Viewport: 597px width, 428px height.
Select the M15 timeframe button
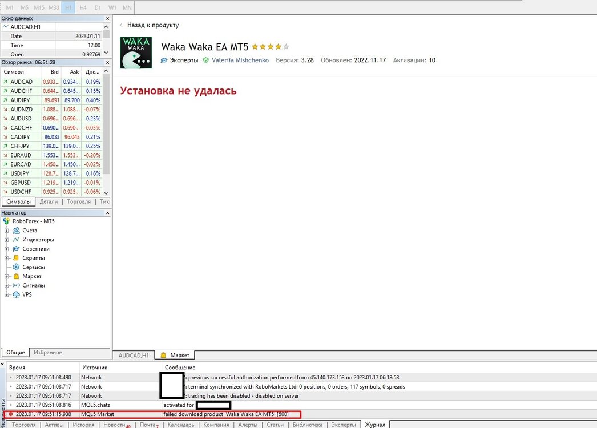coord(39,7)
